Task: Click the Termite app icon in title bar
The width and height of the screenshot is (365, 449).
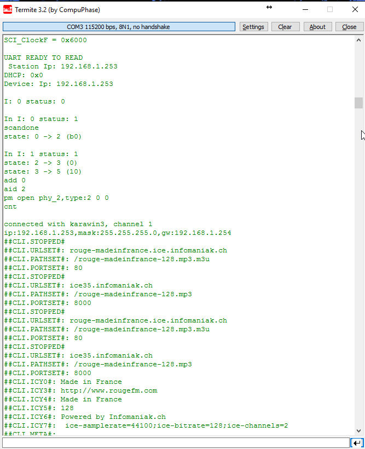Action: (x=8, y=9)
